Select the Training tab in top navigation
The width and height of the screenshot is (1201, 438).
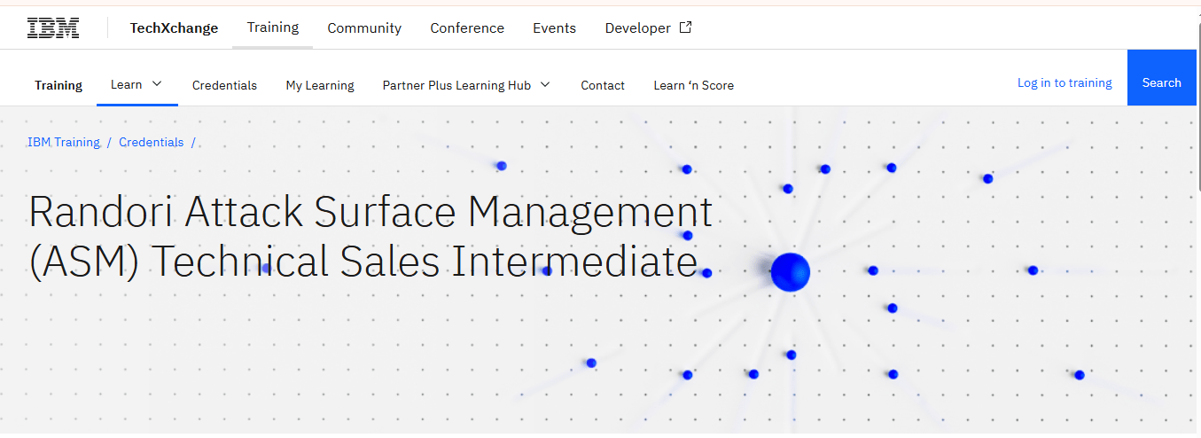(273, 27)
